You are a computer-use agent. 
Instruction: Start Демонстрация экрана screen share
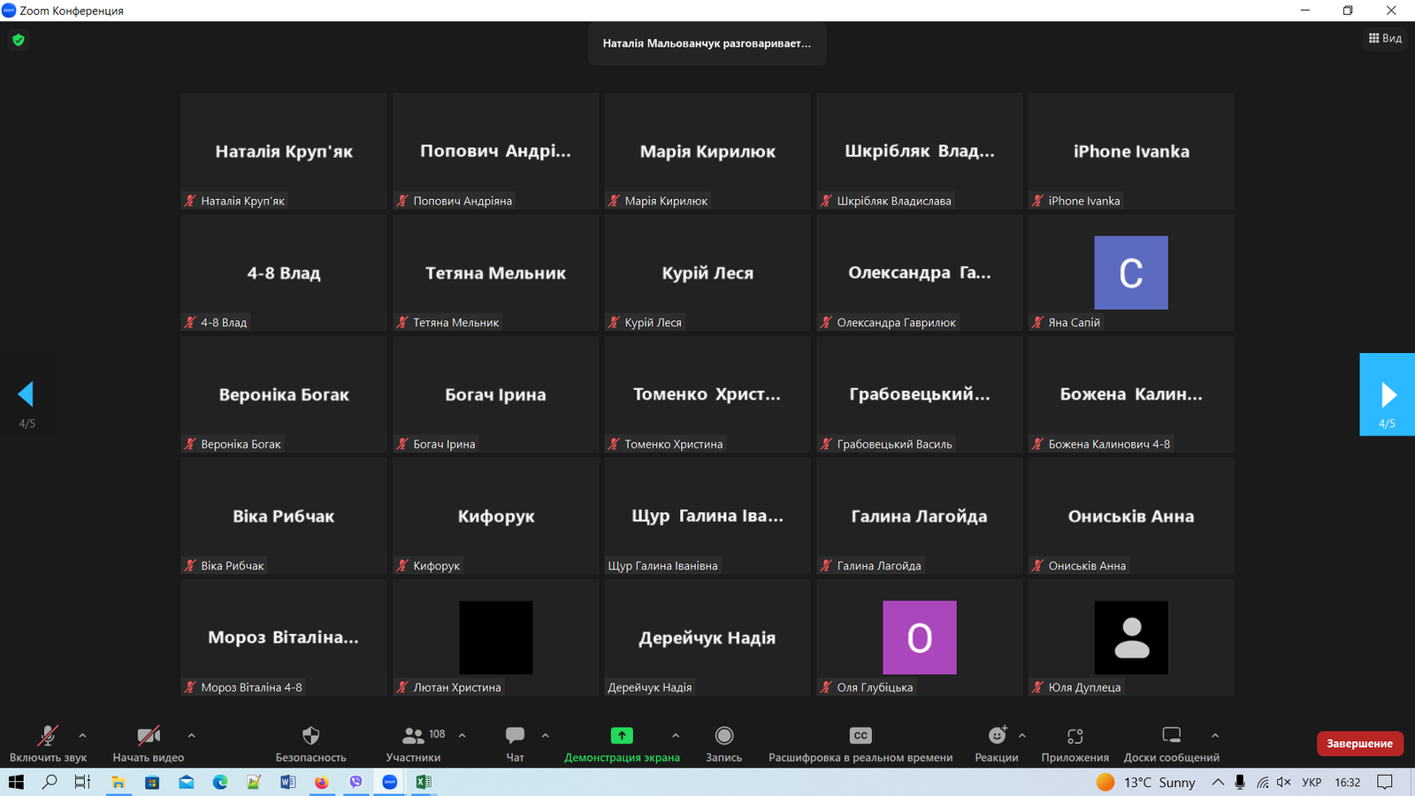622,736
